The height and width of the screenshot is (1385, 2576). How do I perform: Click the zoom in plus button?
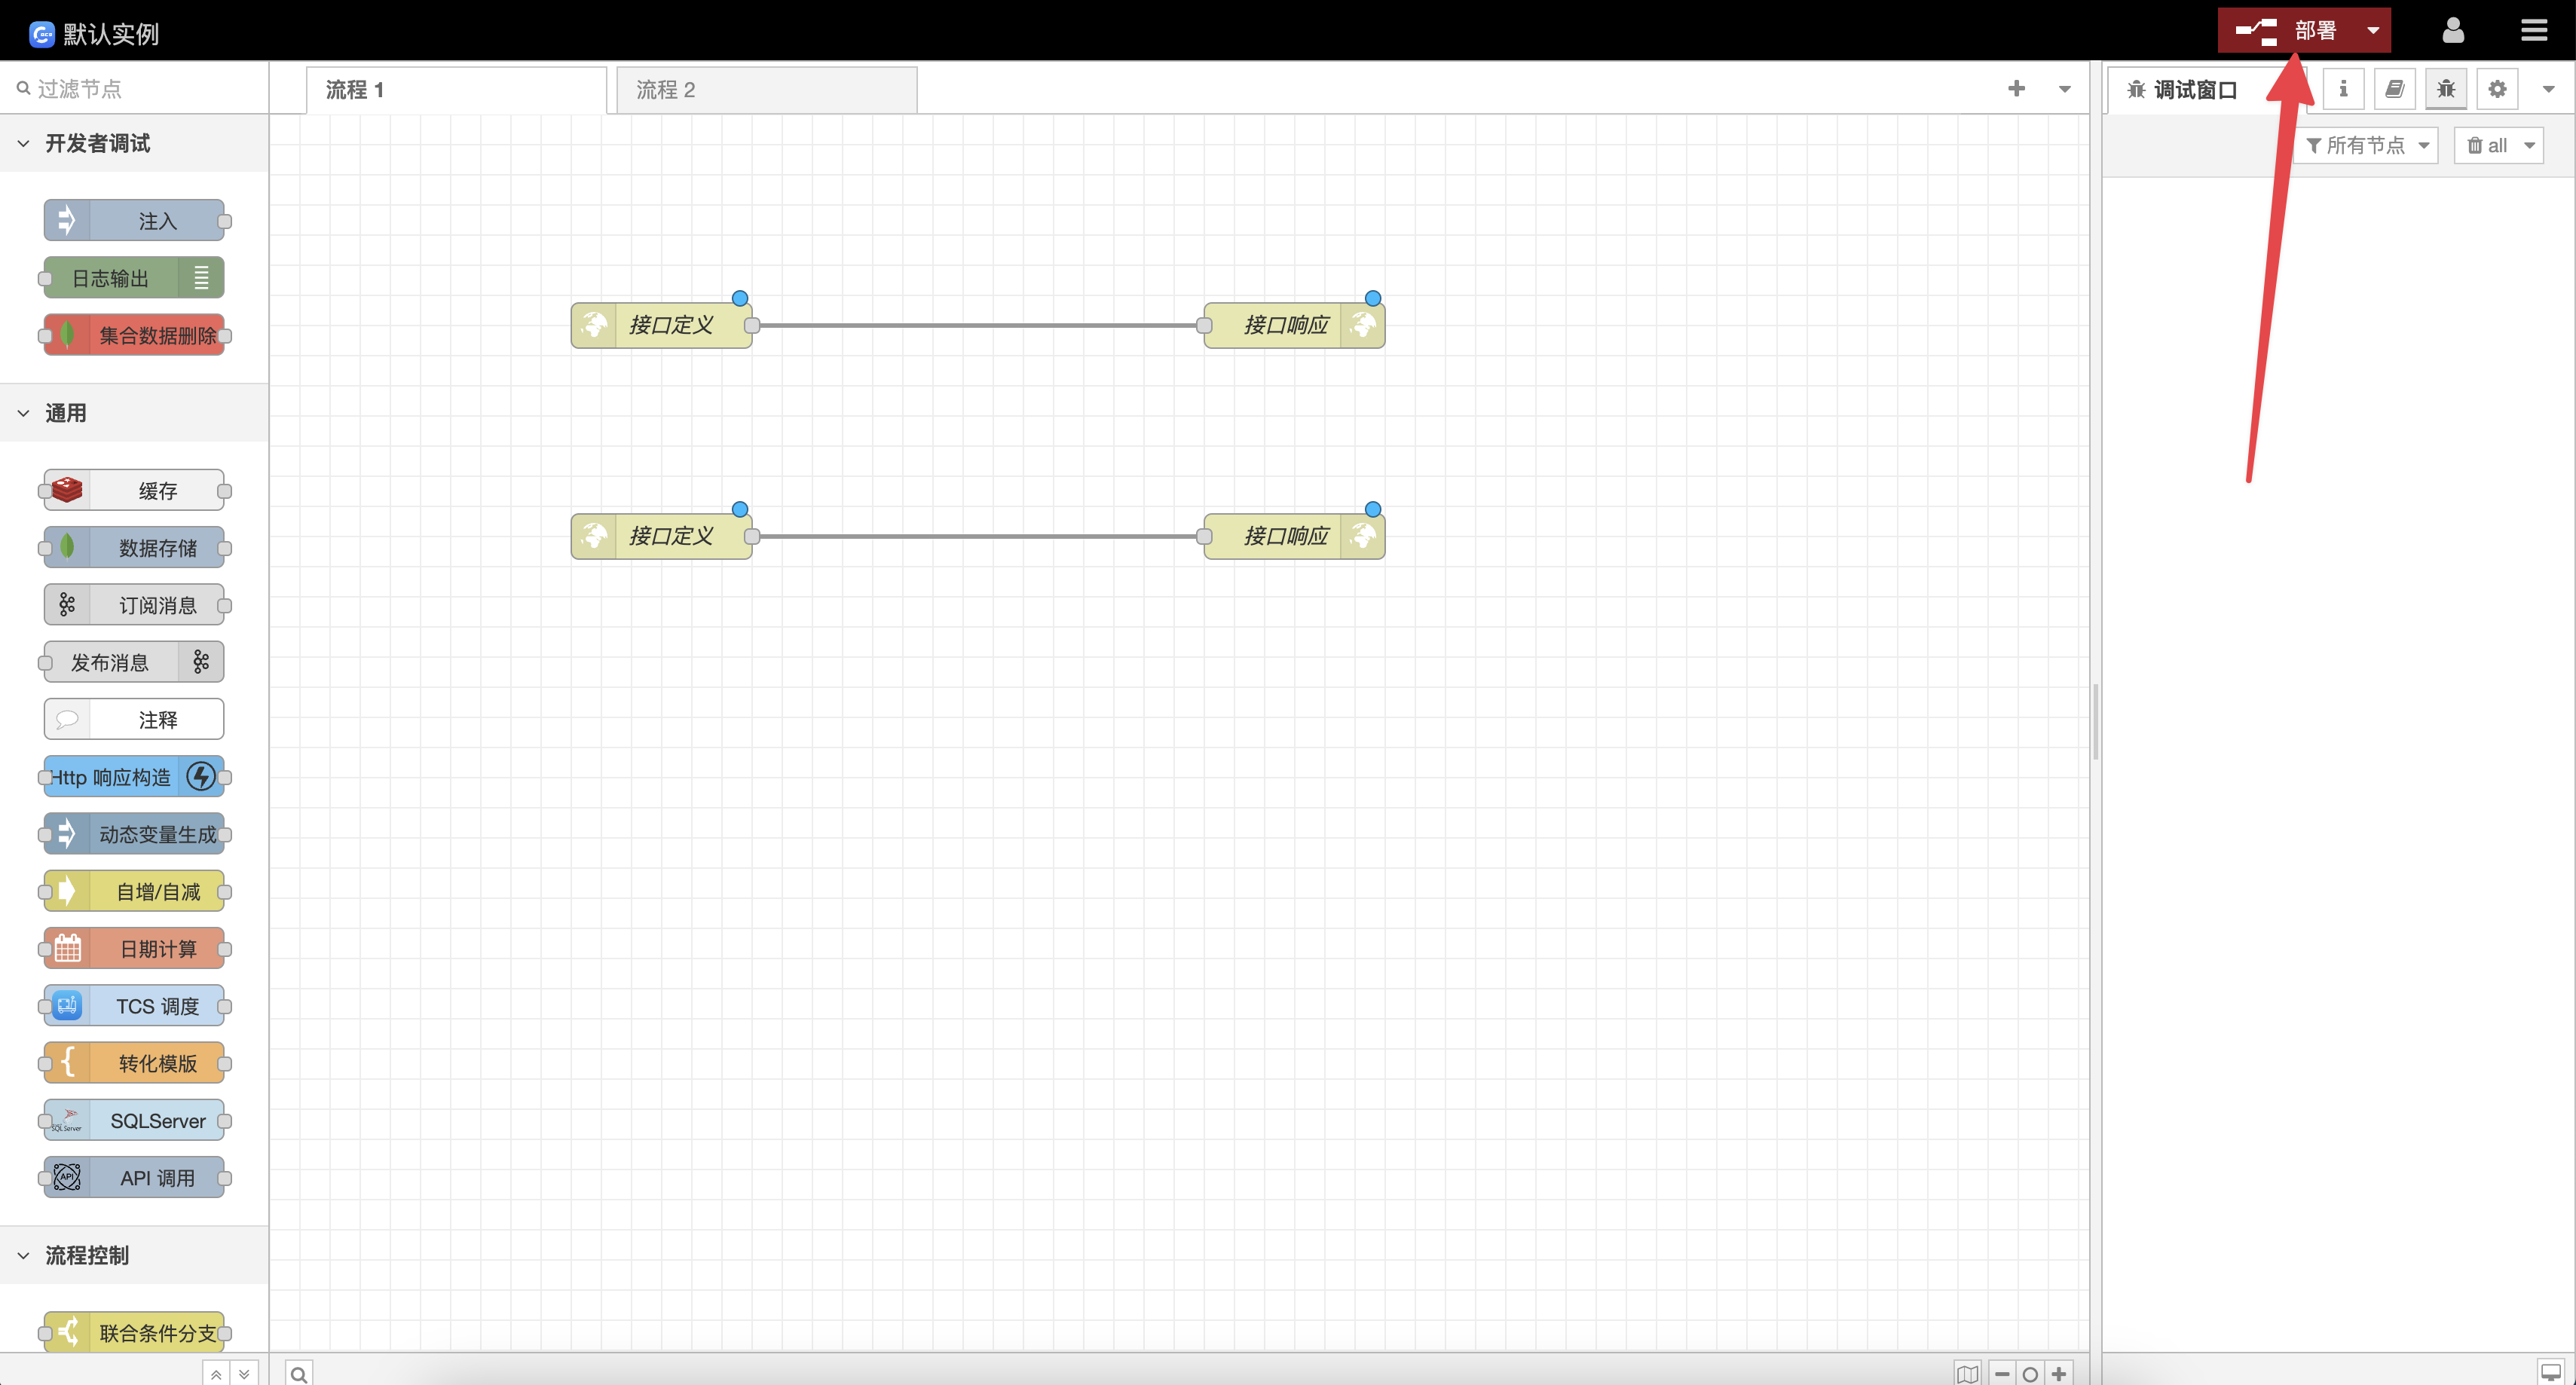point(2059,1373)
